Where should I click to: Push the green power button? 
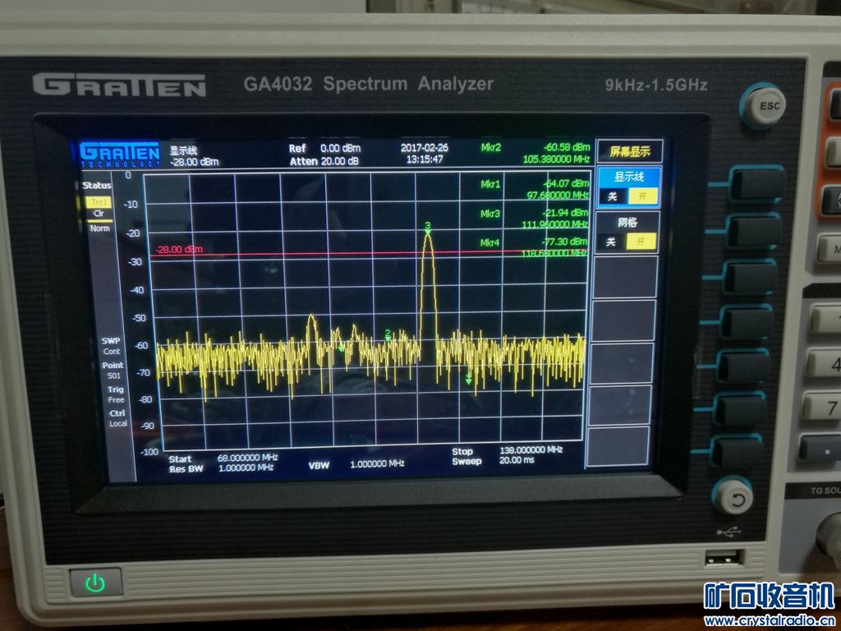click(x=95, y=583)
